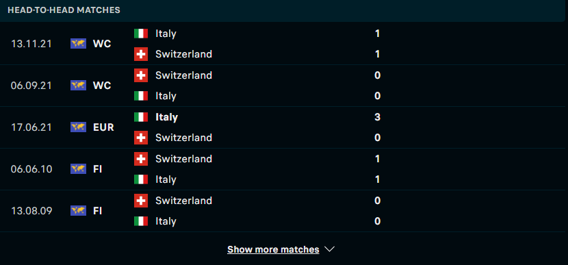Click Head-to-Head Matches header
The width and height of the screenshot is (568, 265).
64,10
